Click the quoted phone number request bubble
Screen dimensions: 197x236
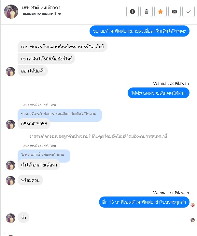pyautogui.click(x=60, y=114)
